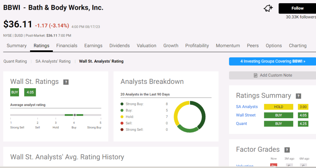The height and width of the screenshot is (168, 316).
Task: Click the 4.25 Quant score
Action: 303,124
